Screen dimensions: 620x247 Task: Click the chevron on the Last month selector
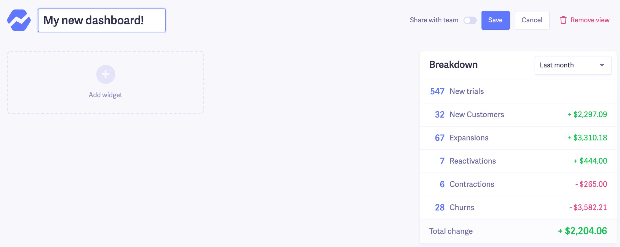coord(602,65)
